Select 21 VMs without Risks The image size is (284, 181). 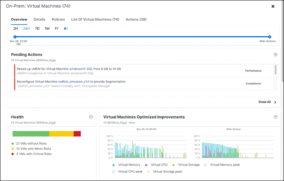tap(29, 144)
